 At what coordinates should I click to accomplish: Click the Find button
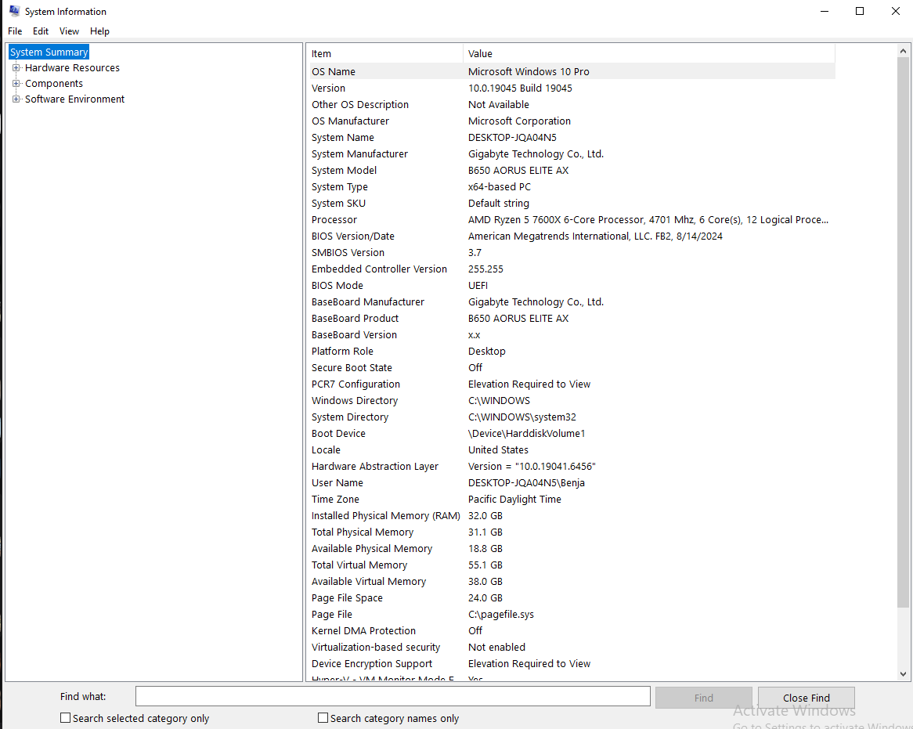pos(703,698)
